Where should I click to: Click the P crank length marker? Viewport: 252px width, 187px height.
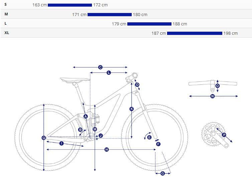[224, 135]
